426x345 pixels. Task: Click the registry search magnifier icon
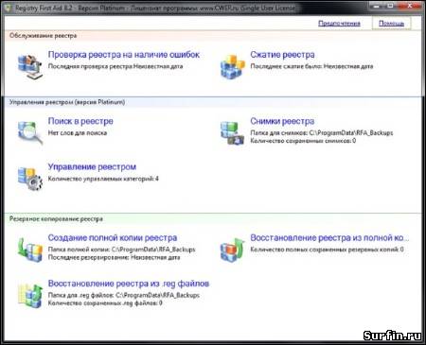[x=30, y=132]
